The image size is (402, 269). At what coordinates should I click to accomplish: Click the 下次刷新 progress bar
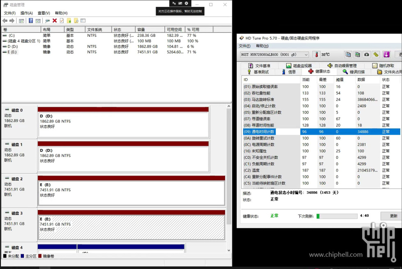[337, 216]
